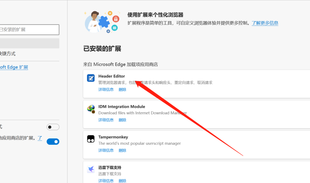The height and width of the screenshot is (183, 310).
Task: Click 删除 for Header Editor
Action: [122, 90]
